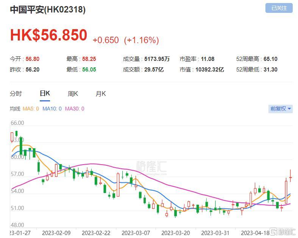Click the 最高 value 58.25
The image size is (298, 238).
point(89,59)
